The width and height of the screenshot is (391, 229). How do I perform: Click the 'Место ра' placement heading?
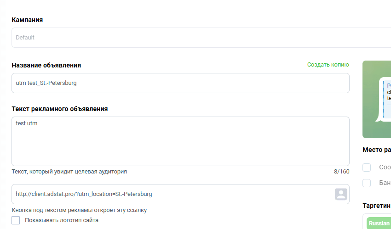[377, 150]
